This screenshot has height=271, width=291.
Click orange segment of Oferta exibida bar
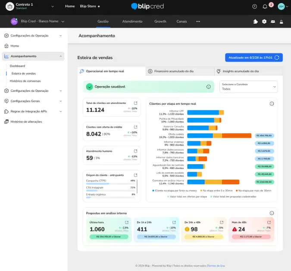click(236, 136)
